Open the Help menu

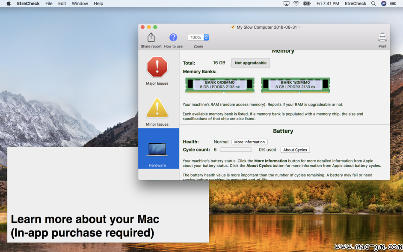click(x=98, y=3)
